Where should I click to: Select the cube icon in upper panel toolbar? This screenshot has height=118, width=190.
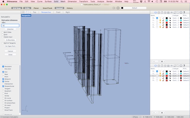(x=165, y=12)
